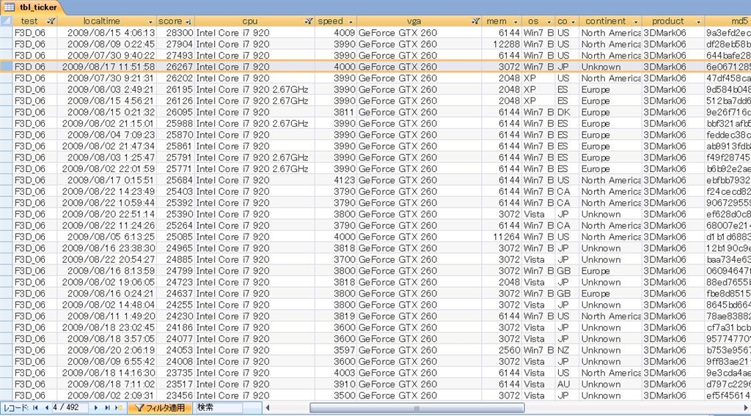Open filter icon on vga column
The height and width of the screenshot is (416, 751).
tap(475, 21)
